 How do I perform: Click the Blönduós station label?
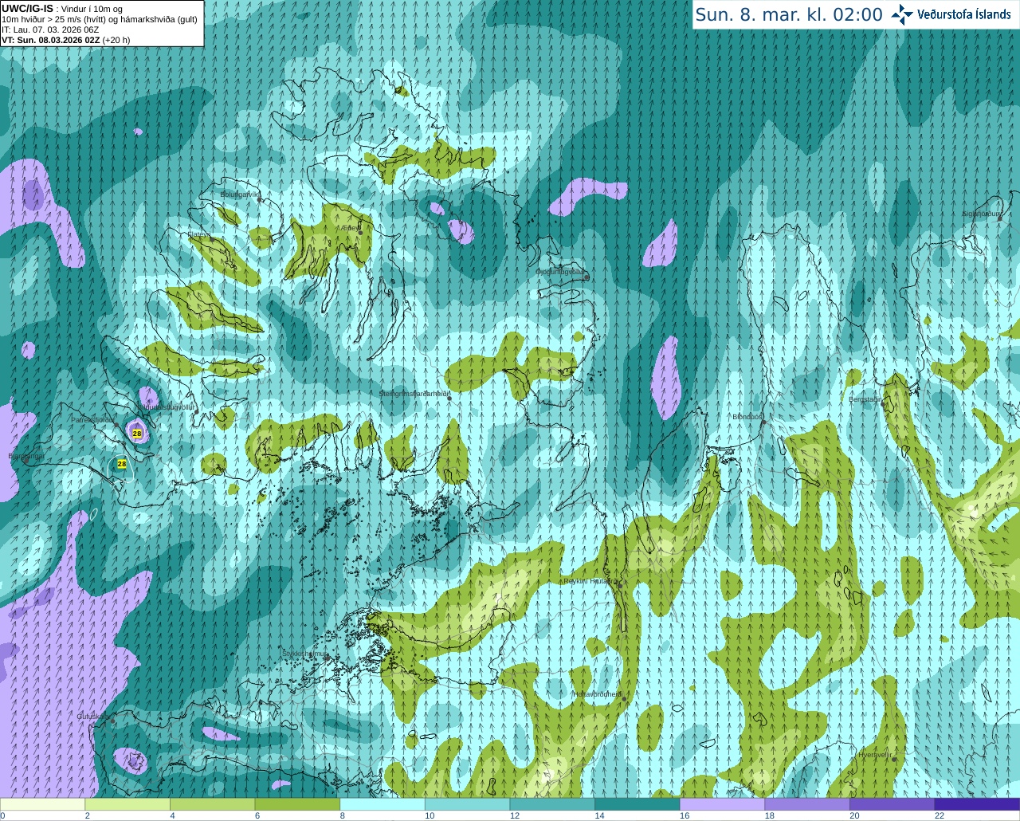coord(747,417)
